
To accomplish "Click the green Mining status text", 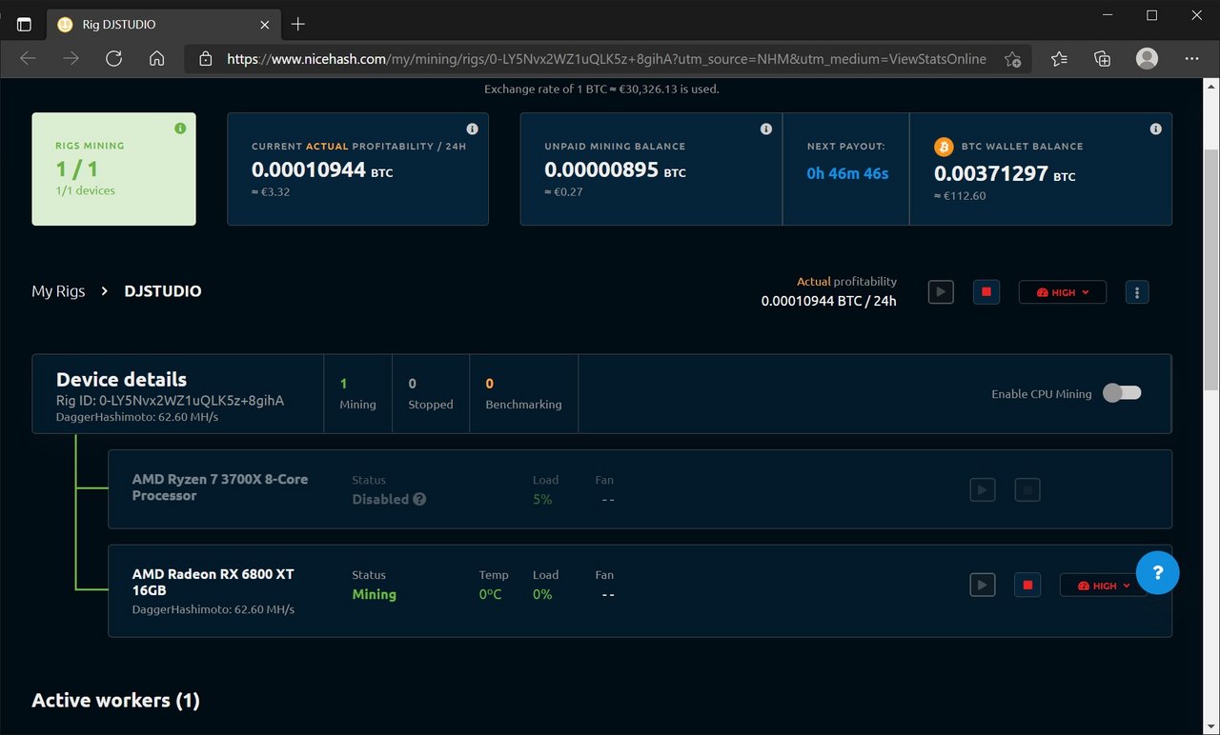I will point(374,594).
